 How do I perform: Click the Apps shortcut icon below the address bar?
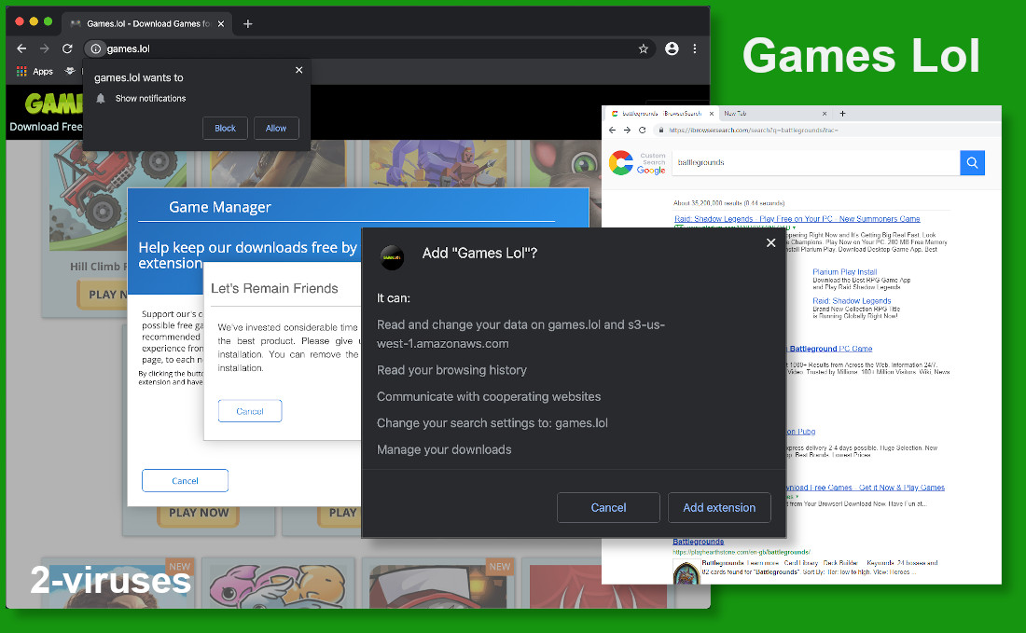click(22, 71)
